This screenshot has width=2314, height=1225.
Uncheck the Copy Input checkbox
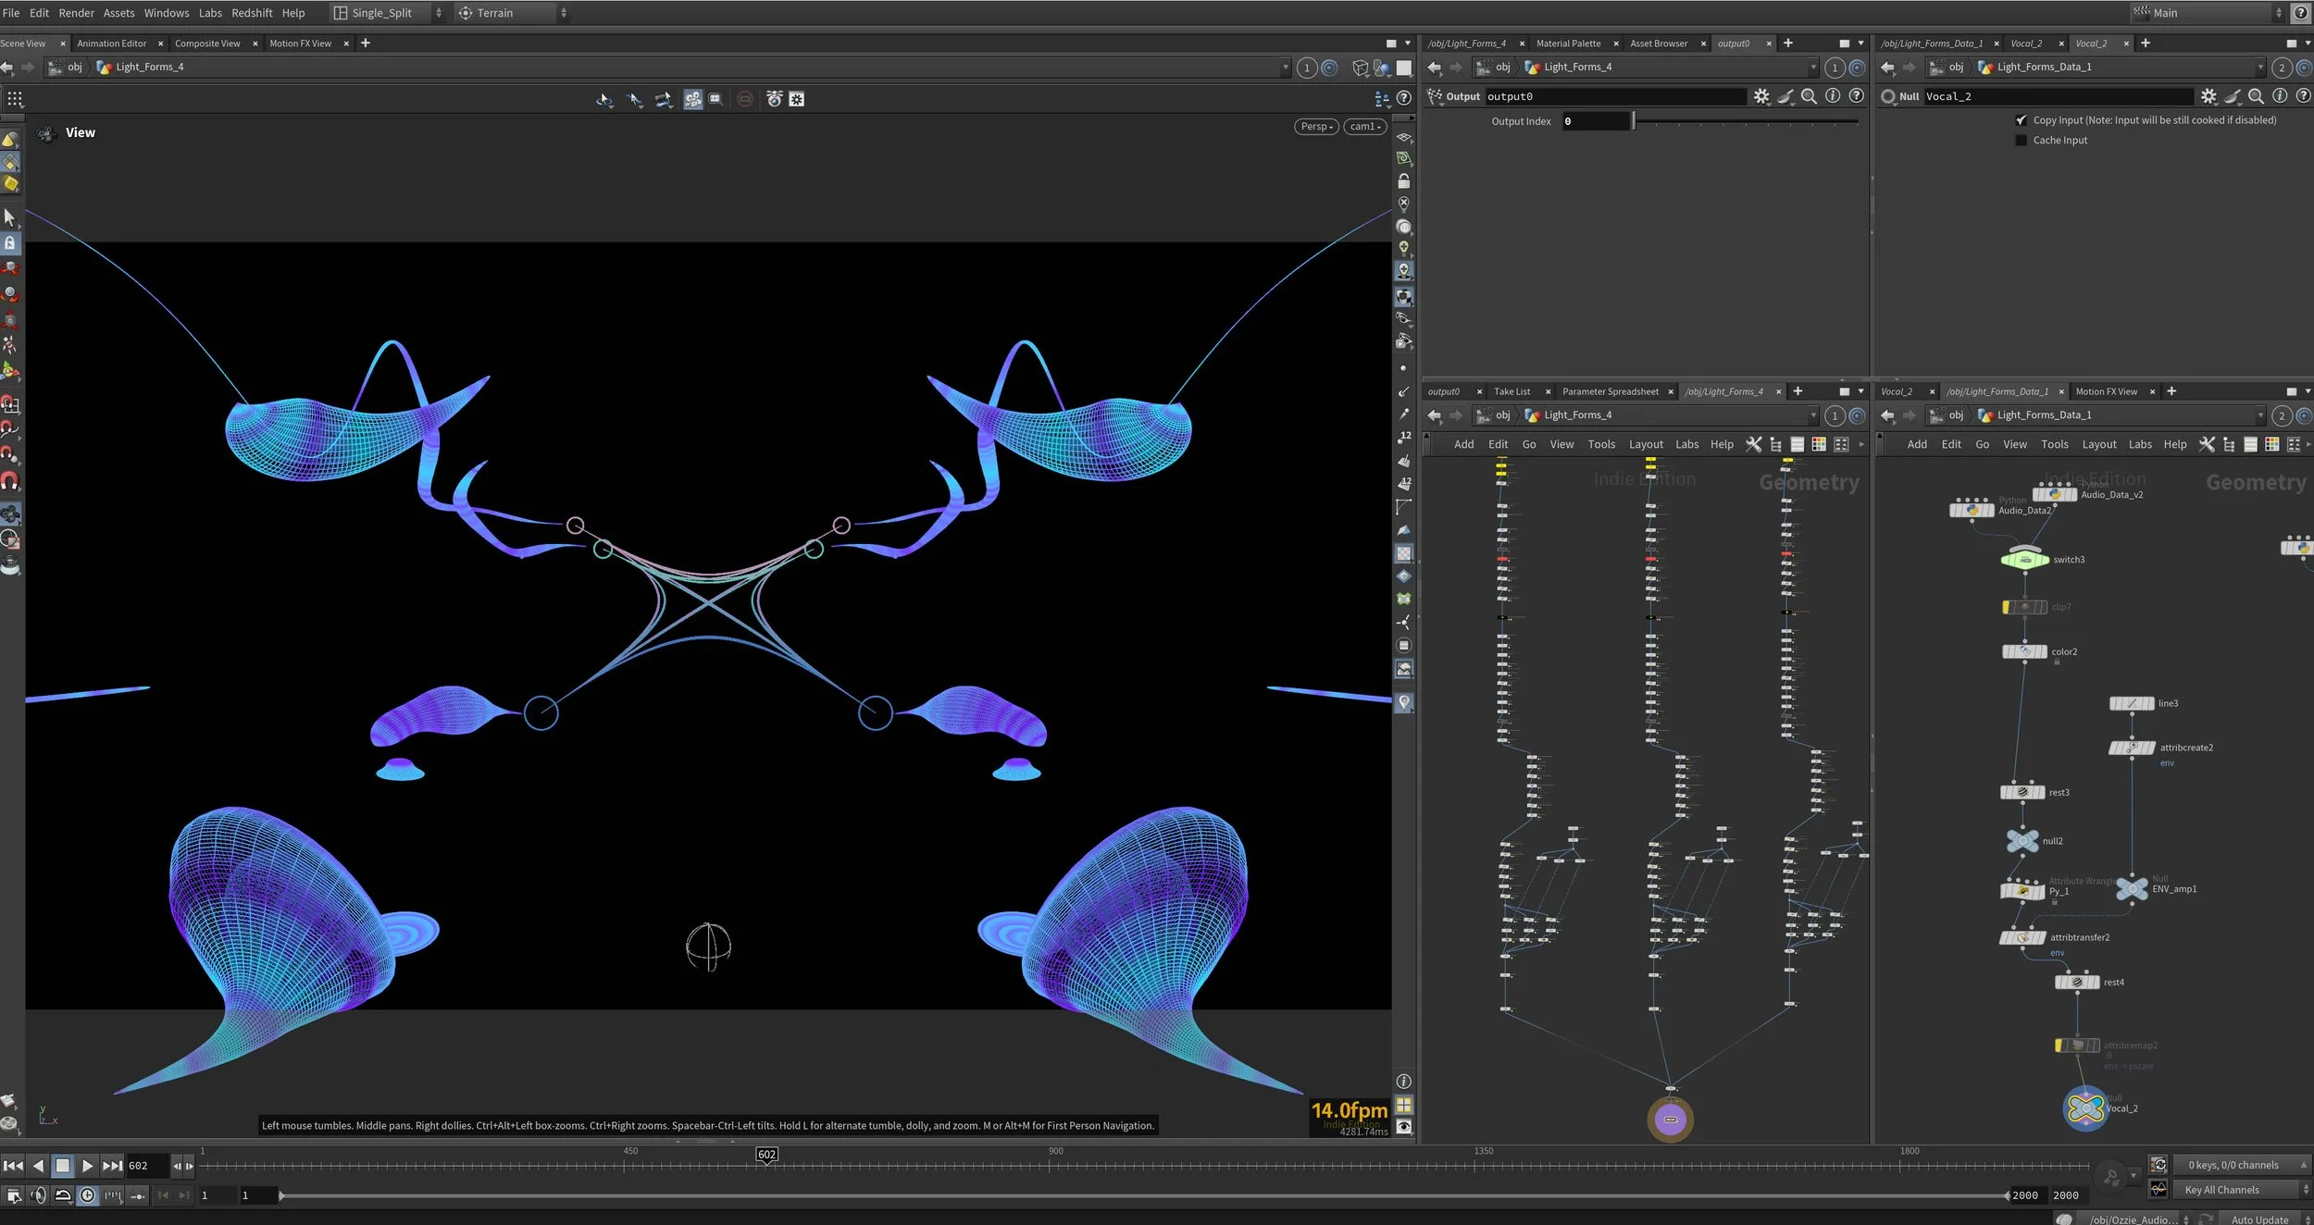2021,120
